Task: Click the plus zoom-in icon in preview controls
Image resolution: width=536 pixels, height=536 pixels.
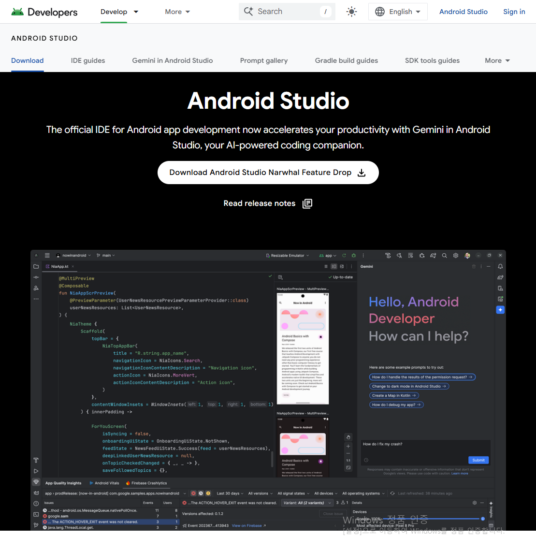Action: (348, 446)
